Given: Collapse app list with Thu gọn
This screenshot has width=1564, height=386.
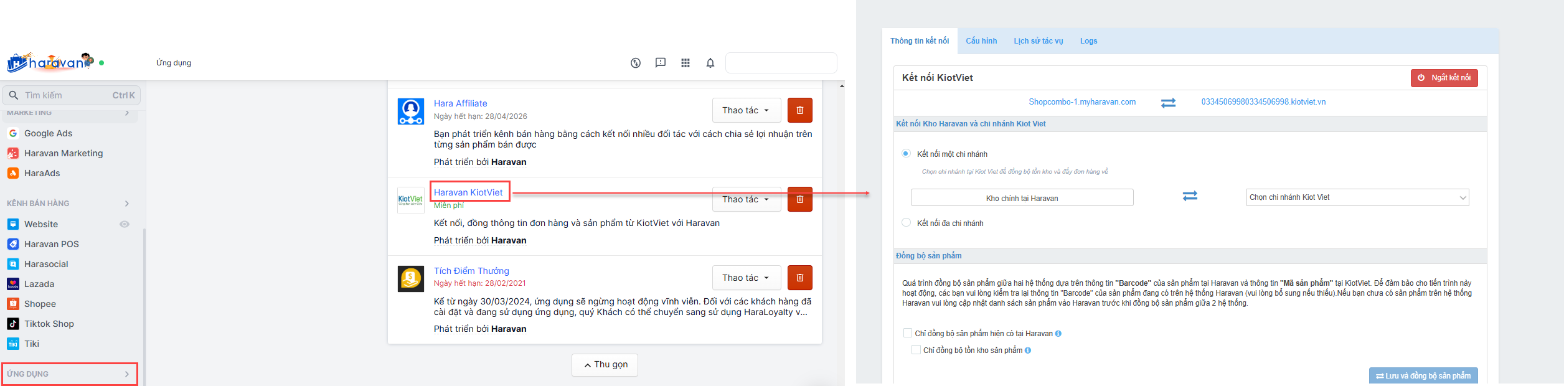Looking at the screenshot, I should click(x=605, y=365).
